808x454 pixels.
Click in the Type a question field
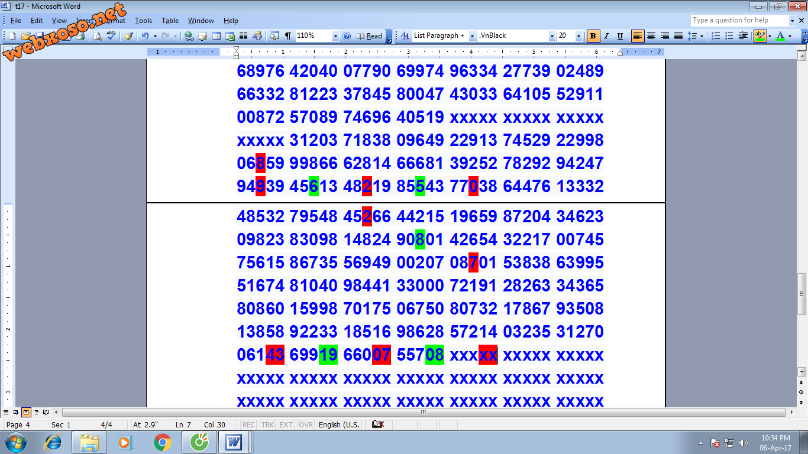pos(739,20)
